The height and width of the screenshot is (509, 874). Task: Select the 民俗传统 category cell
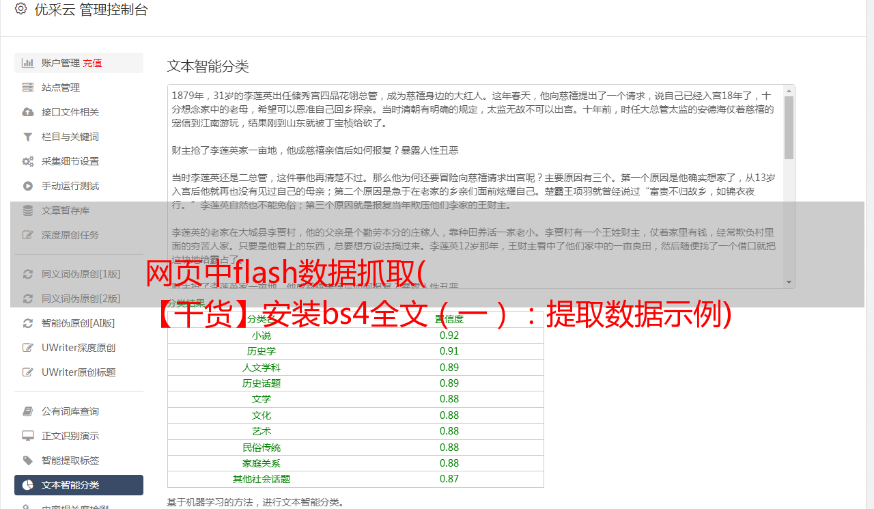coord(262,448)
